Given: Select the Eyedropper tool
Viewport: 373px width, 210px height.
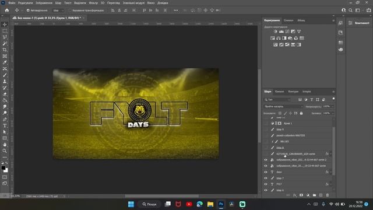Looking at the screenshot, I should 5,62.
